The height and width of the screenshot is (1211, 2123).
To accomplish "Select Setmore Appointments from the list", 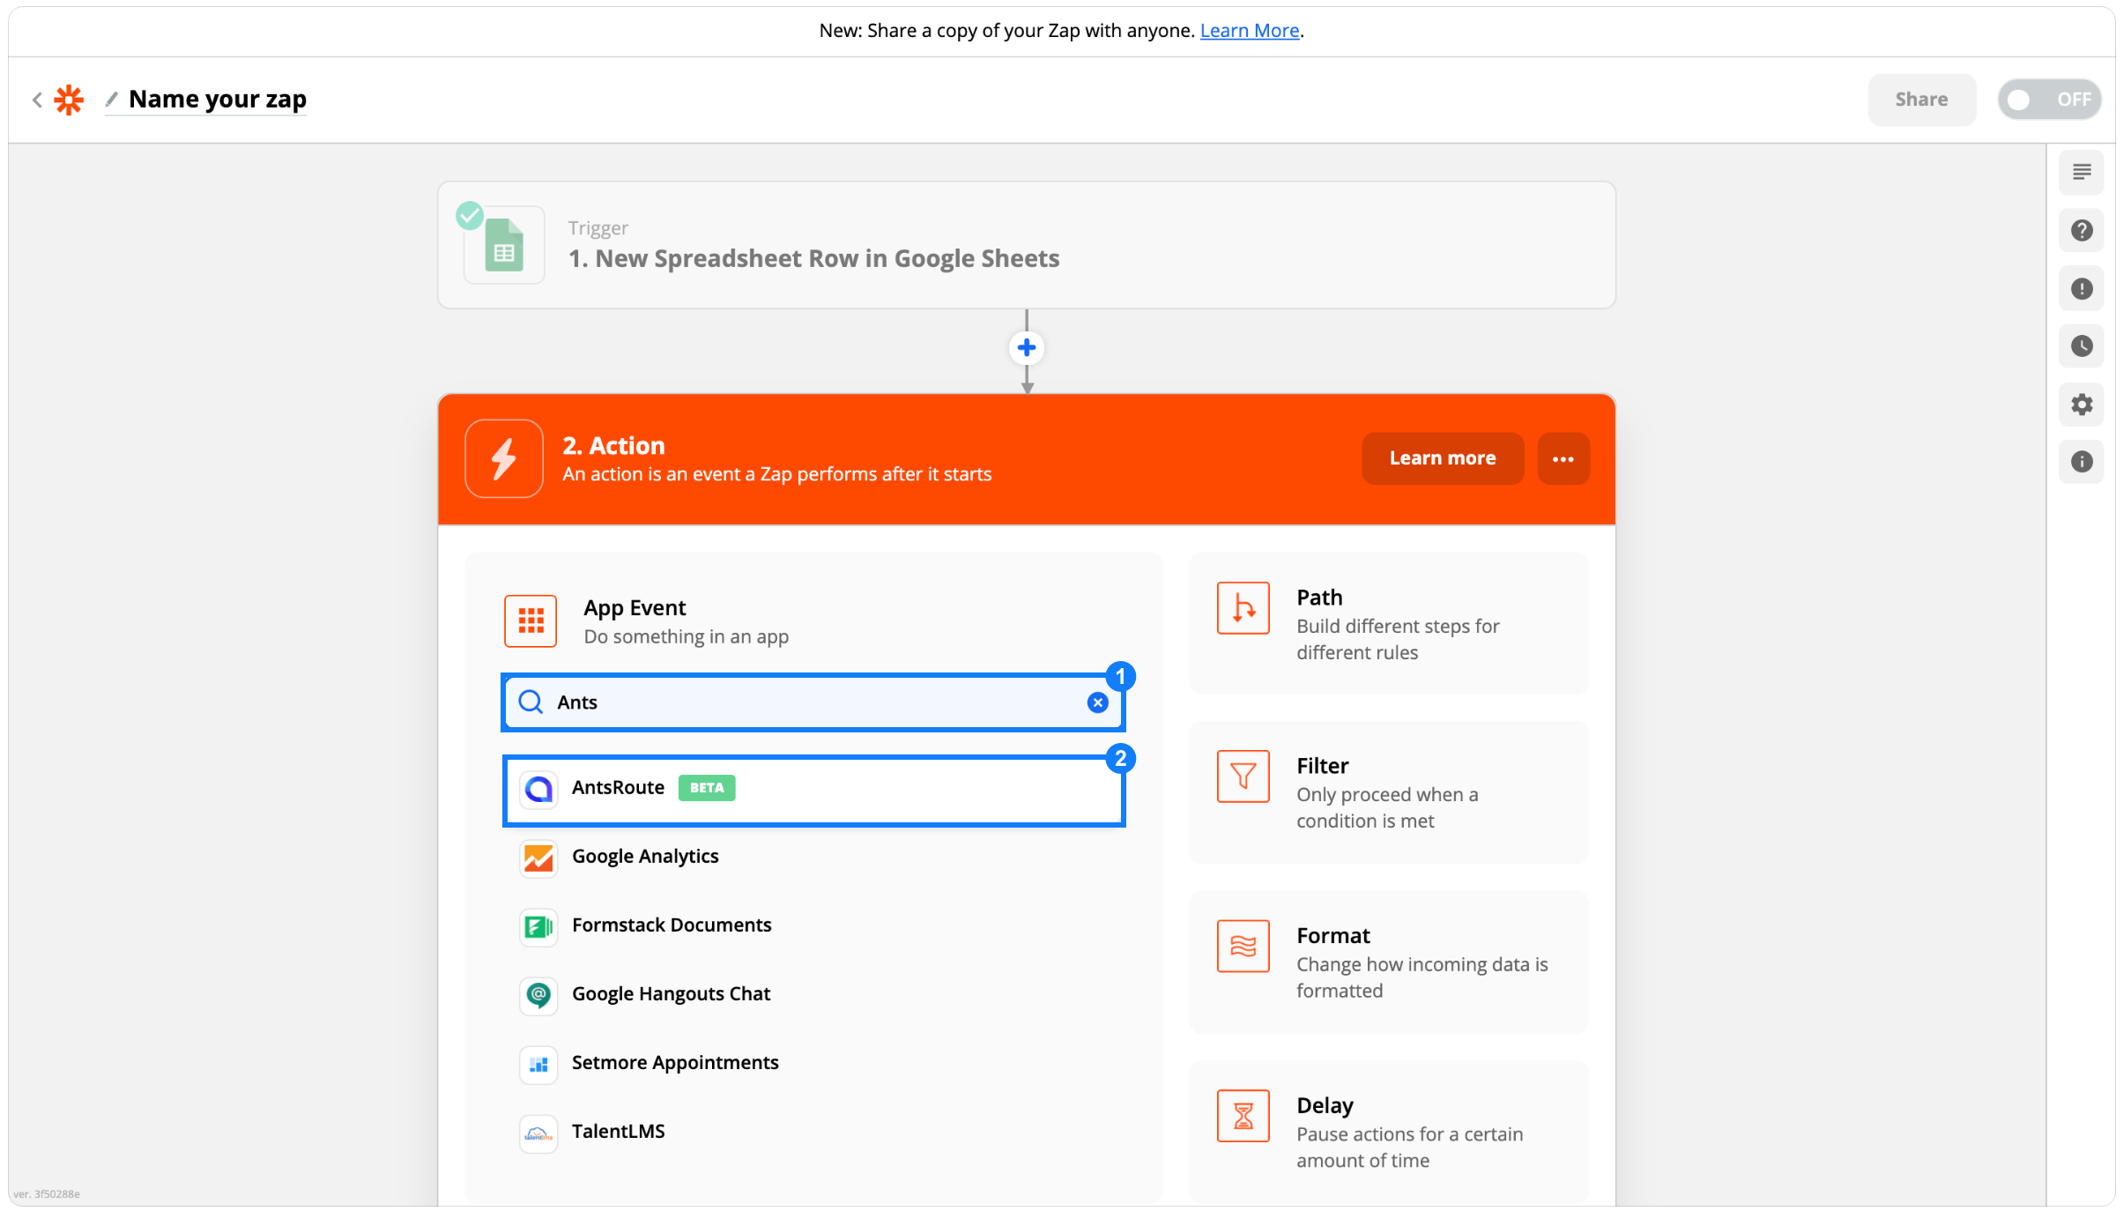I will point(813,1063).
